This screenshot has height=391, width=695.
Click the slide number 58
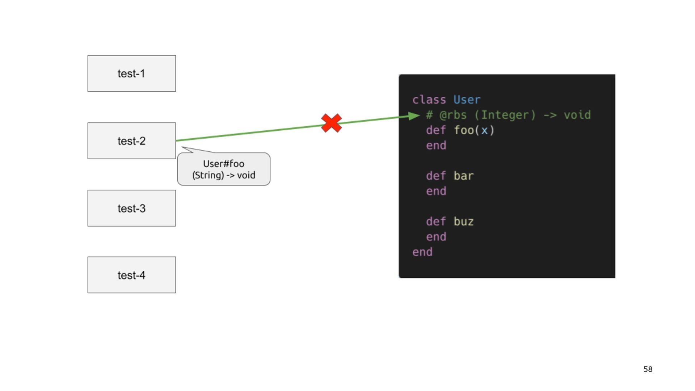click(648, 369)
